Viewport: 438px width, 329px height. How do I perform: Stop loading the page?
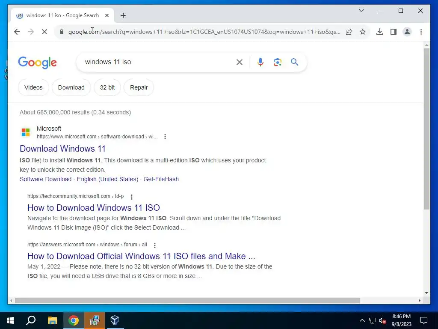tap(44, 32)
